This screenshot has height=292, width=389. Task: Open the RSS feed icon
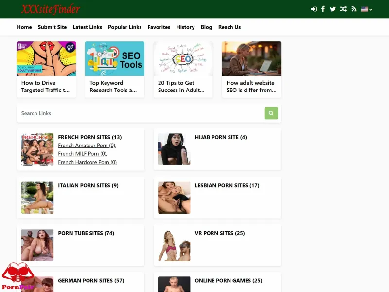pyautogui.click(x=354, y=9)
